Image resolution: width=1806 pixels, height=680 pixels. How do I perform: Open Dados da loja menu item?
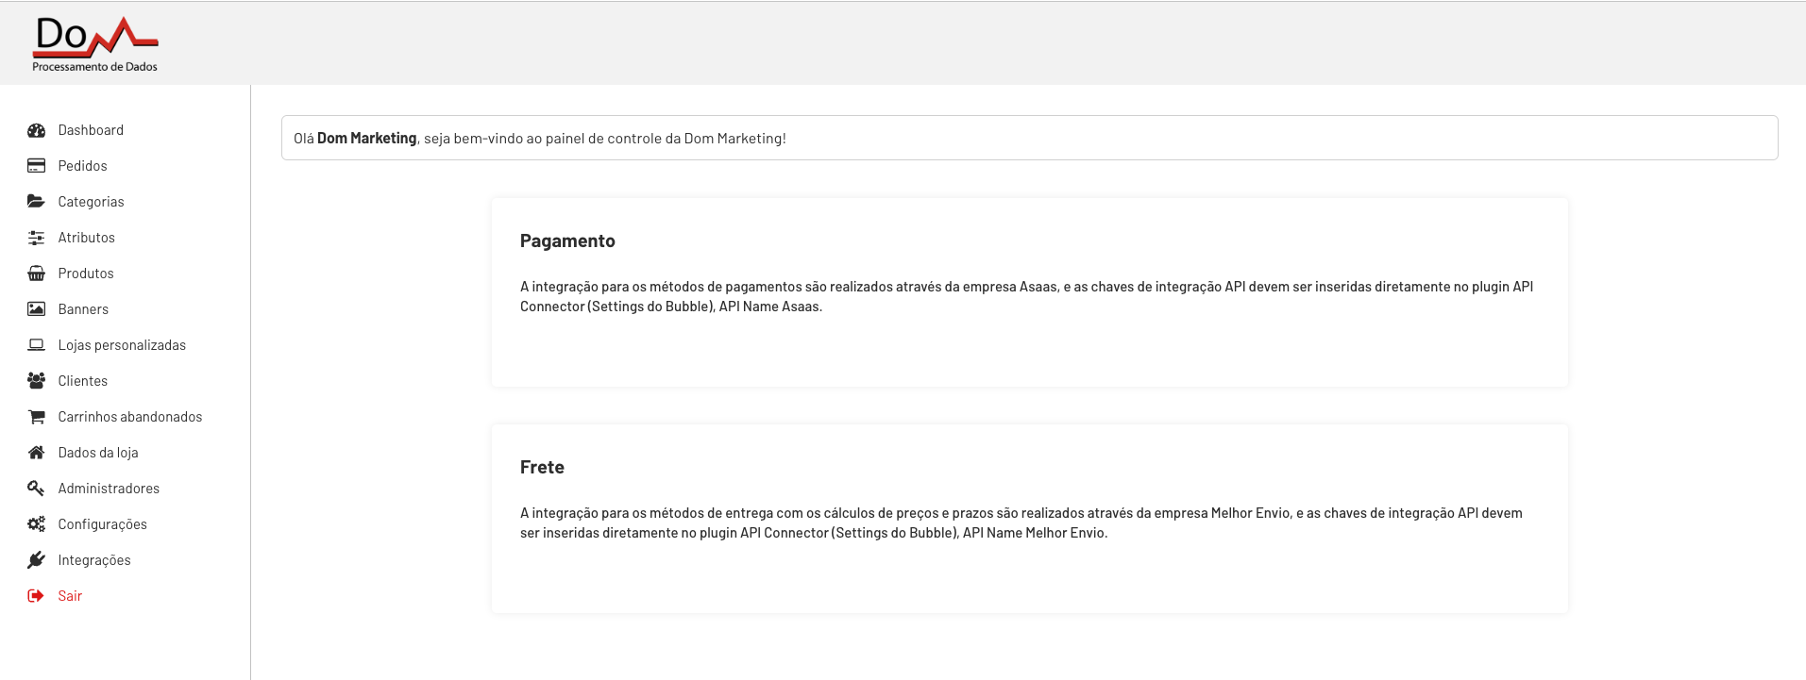tap(98, 453)
